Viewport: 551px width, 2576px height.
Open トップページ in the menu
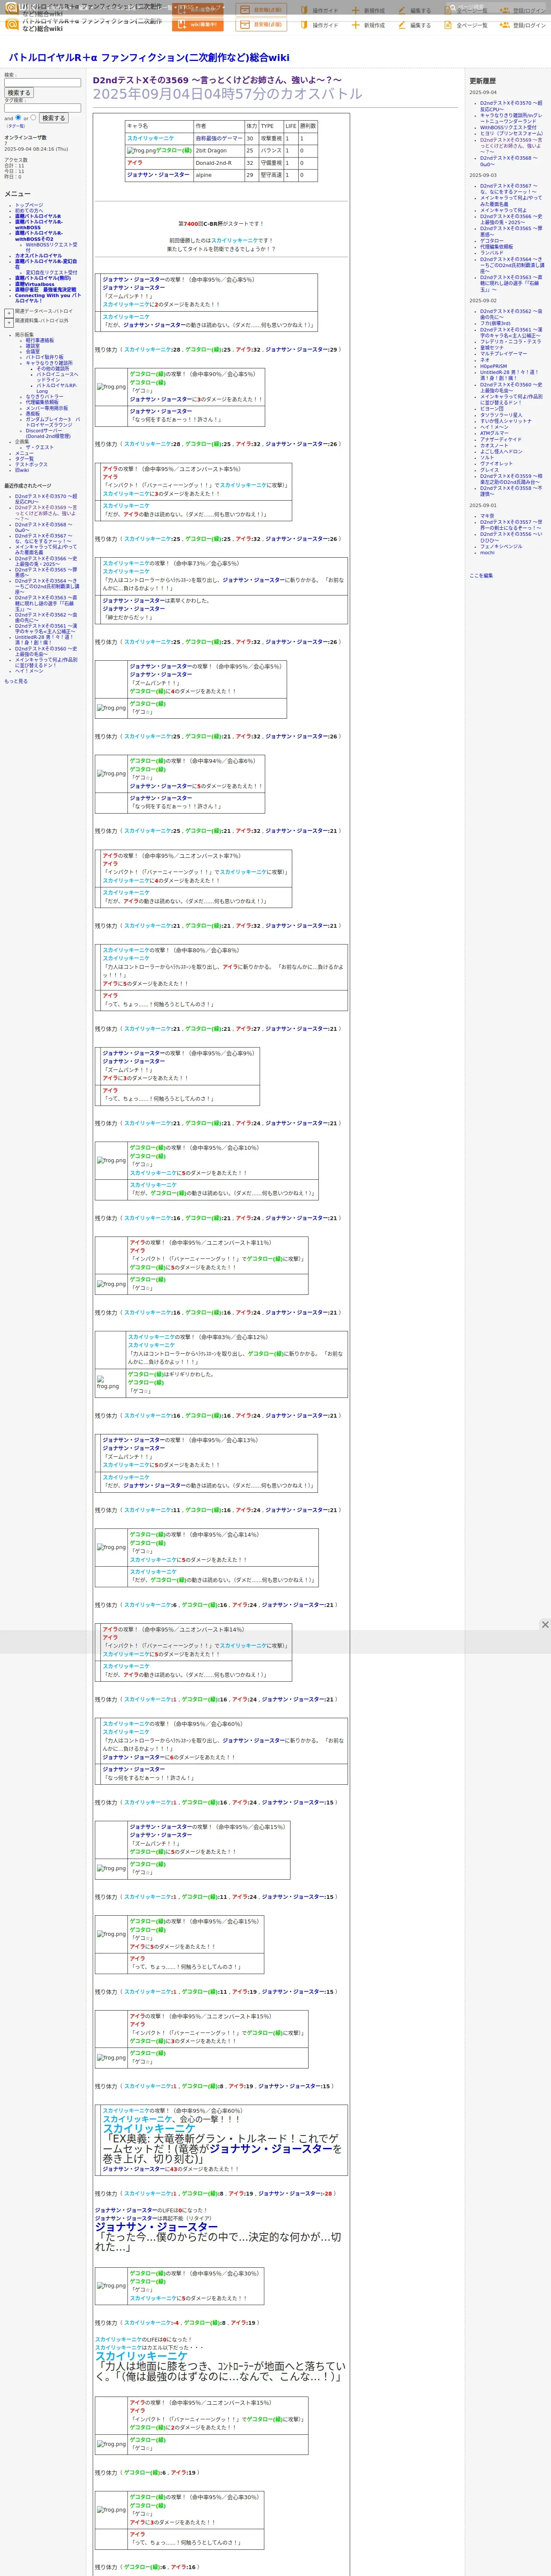pos(29,205)
